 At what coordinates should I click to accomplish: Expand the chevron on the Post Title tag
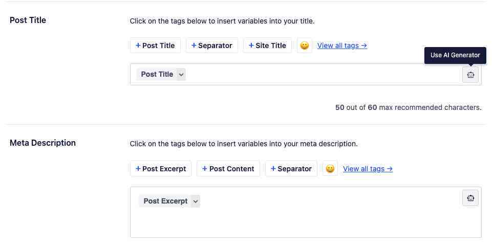click(x=181, y=75)
